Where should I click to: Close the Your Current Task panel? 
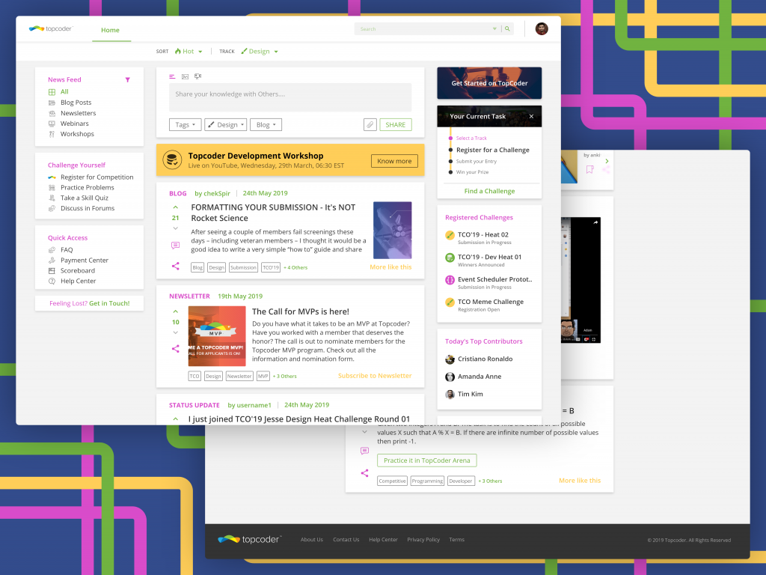click(x=532, y=116)
